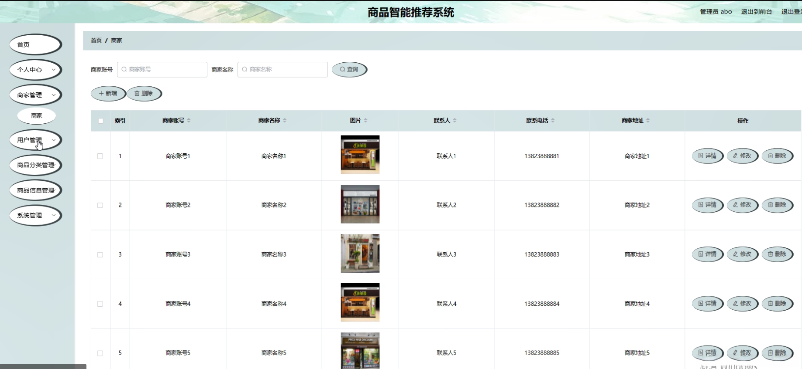This screenshot has width=802, height=369.
Task: Click the phone number 13823888881
Action: tap(542, 156)
